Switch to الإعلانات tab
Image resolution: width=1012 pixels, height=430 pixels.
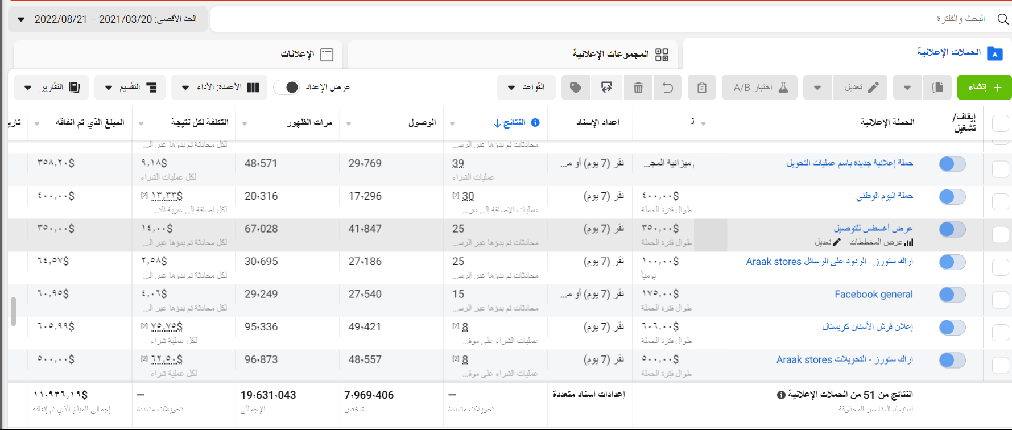[306, 55]
